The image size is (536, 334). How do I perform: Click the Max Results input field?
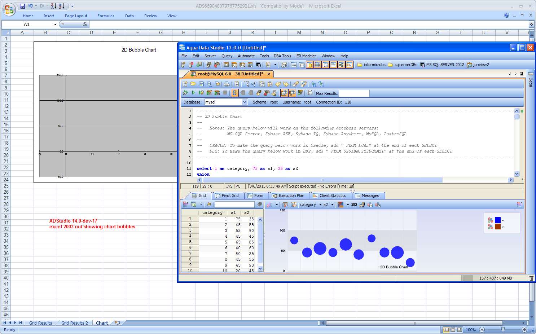pyautogui.click(x=354, y=93)
